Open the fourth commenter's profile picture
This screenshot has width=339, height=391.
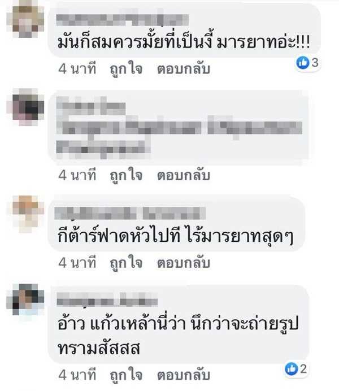(25, 299)
